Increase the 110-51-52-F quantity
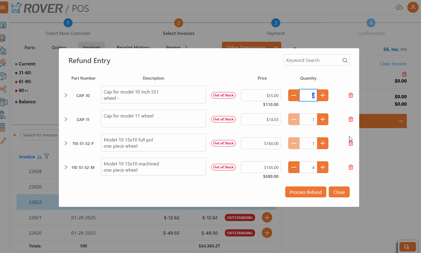Image resolution: width=421 pixels, height=253 pixels. coord(323,143)
